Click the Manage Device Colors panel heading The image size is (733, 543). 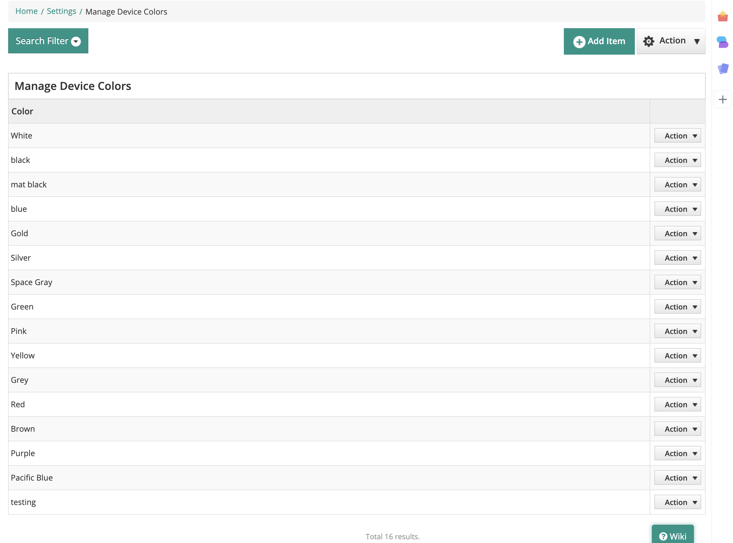click(x=73, y=86)
